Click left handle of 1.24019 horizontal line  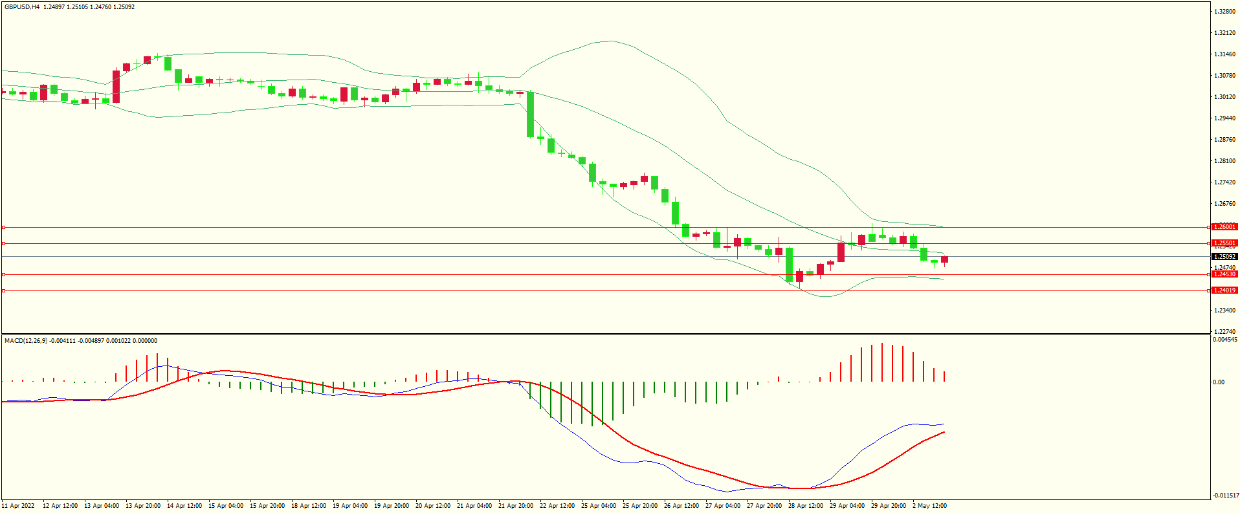tap(3, 290)
